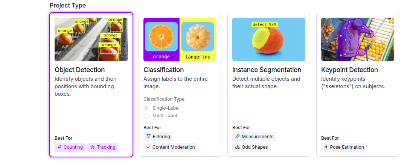Pick the Classification heading
The image size is (413, 163).
[x=163, y=70]
